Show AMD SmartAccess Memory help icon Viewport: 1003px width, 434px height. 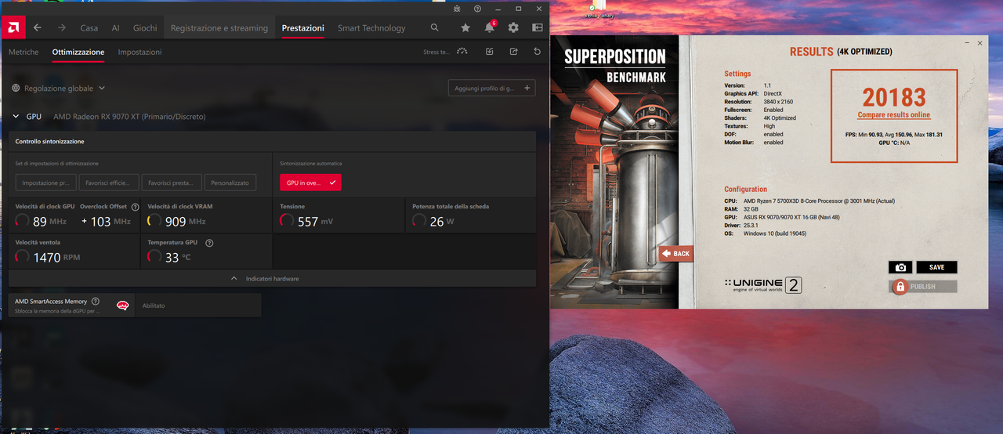pyautogui.click(x=96, y=302)
